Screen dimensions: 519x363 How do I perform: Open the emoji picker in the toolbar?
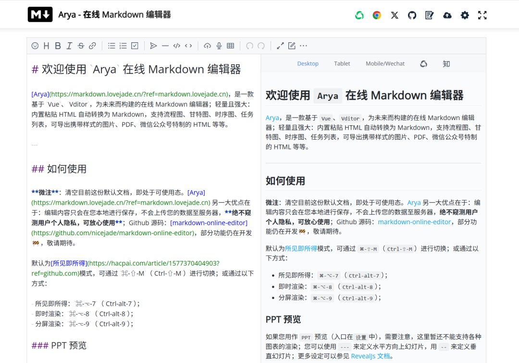point(35,46)
